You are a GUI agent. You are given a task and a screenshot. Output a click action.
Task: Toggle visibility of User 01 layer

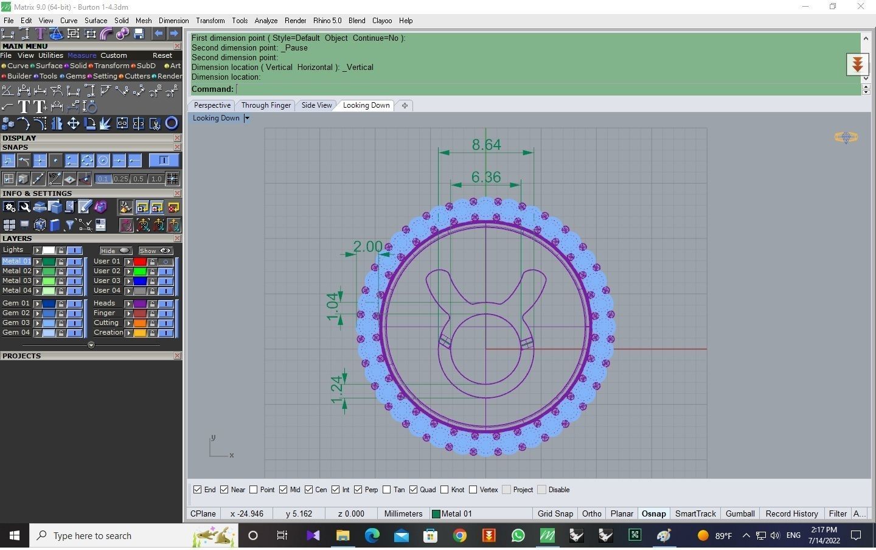(165, 262)
